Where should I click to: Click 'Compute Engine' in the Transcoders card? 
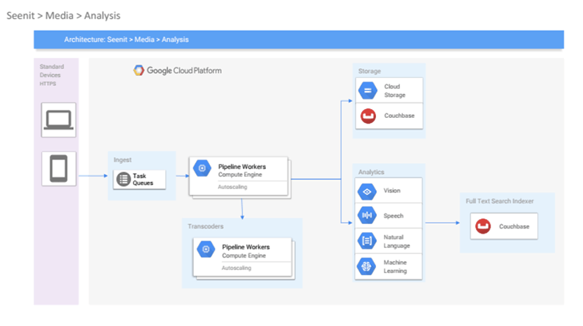244,256
